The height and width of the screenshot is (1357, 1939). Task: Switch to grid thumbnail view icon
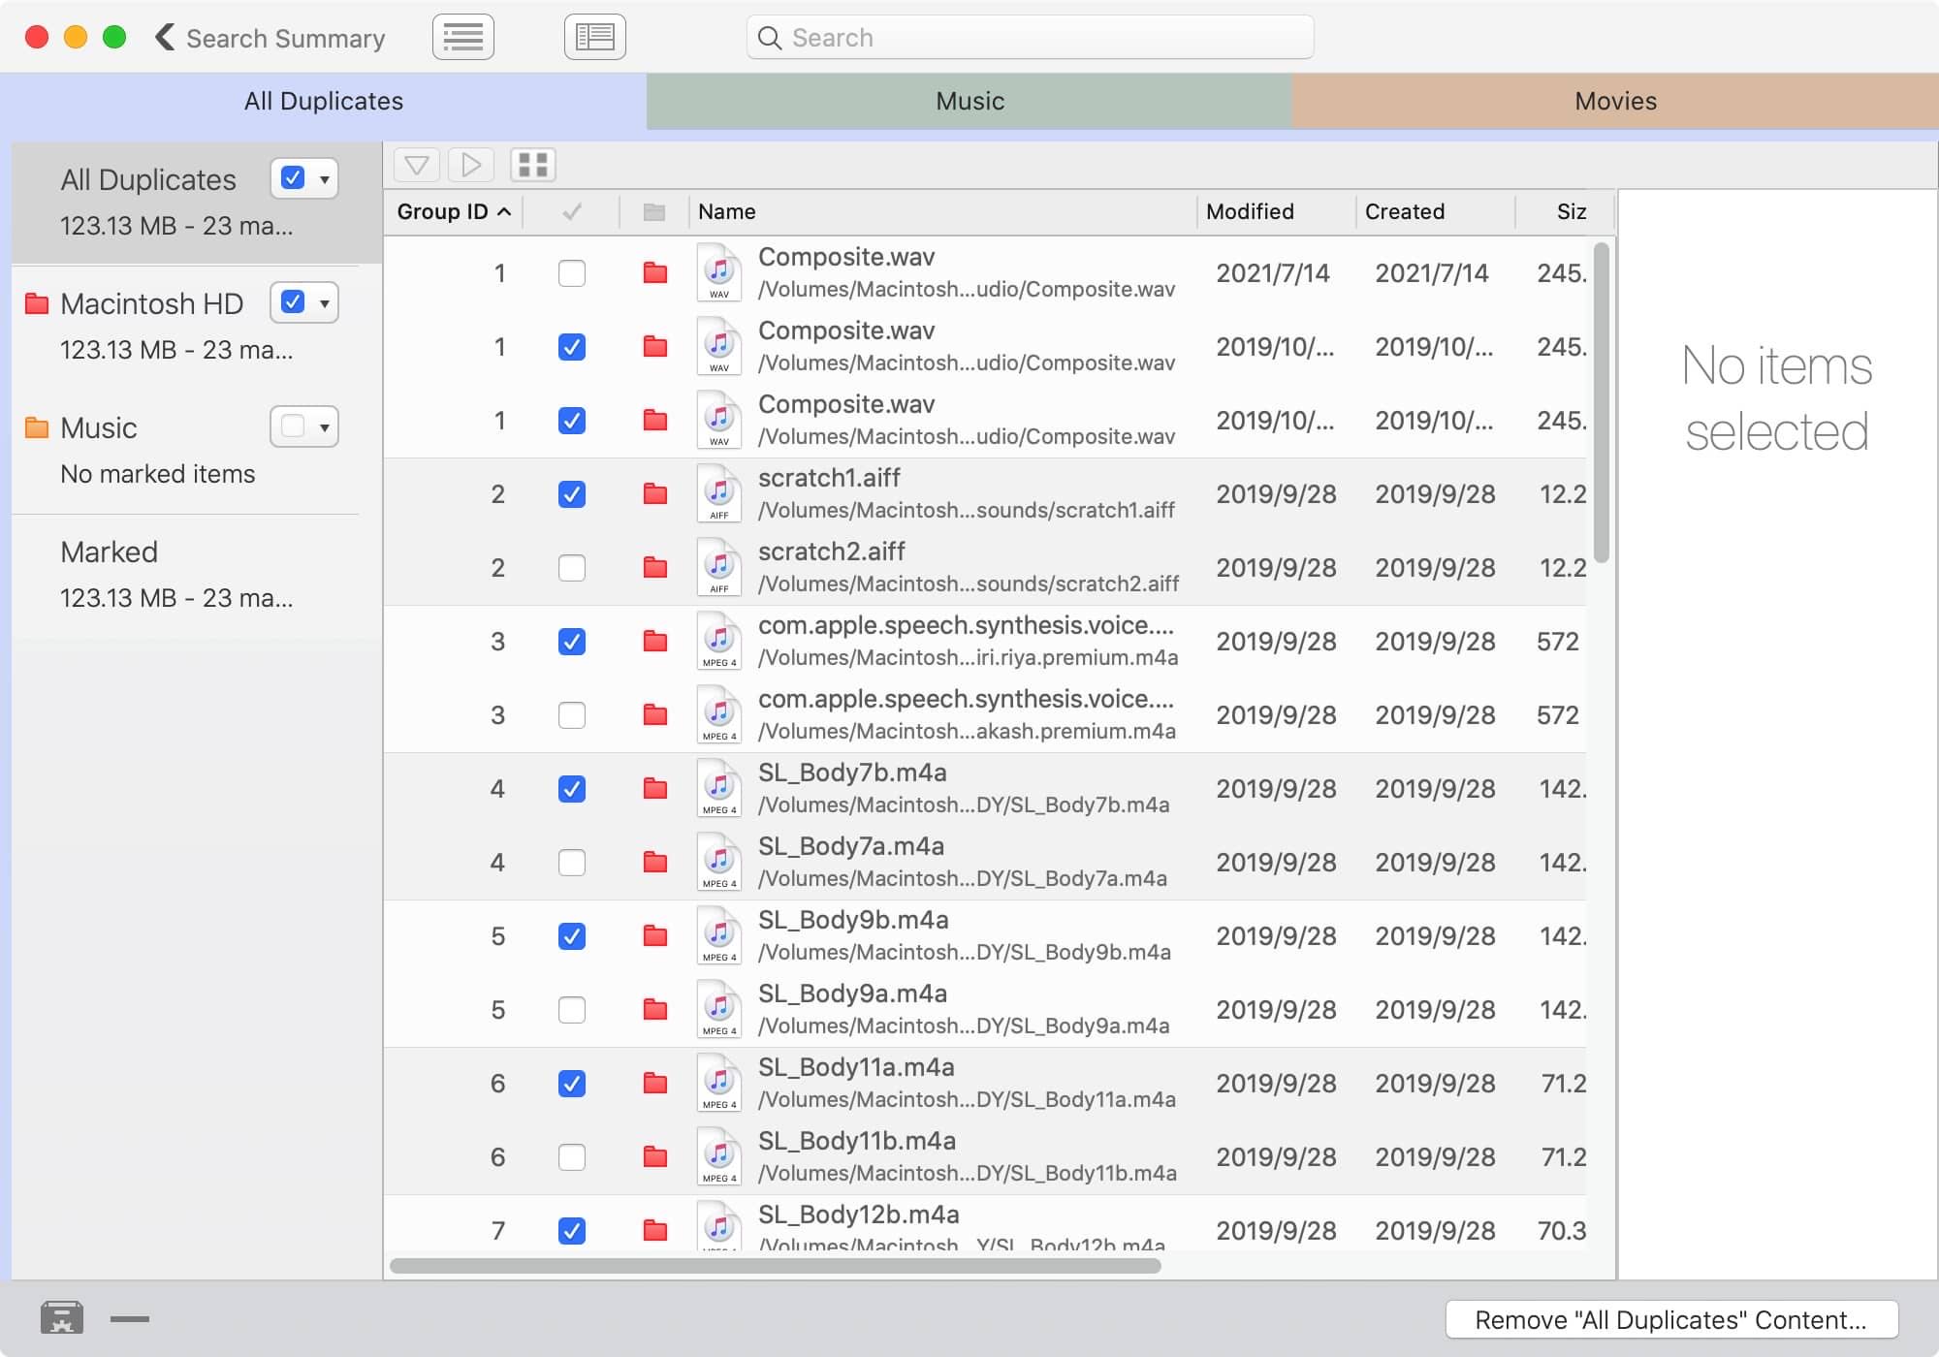(x=532, y=165)
